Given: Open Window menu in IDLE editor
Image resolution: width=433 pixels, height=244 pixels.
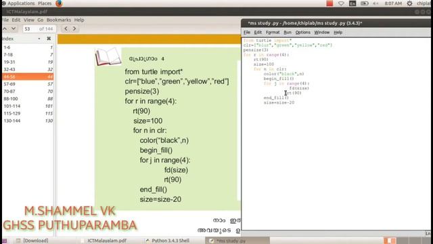Looking at the screenshot, I should [322, 33].
